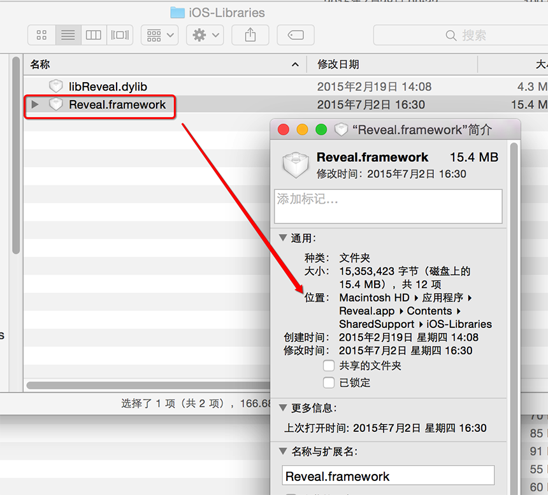Click the iOS-Libraries folder icon in title bar
This screenshot has width=548, height=495.
click(x=178, y=13)
